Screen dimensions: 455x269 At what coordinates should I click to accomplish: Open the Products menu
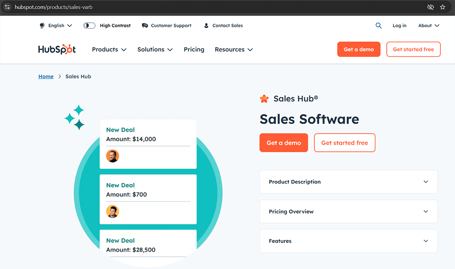coord(109,50)
